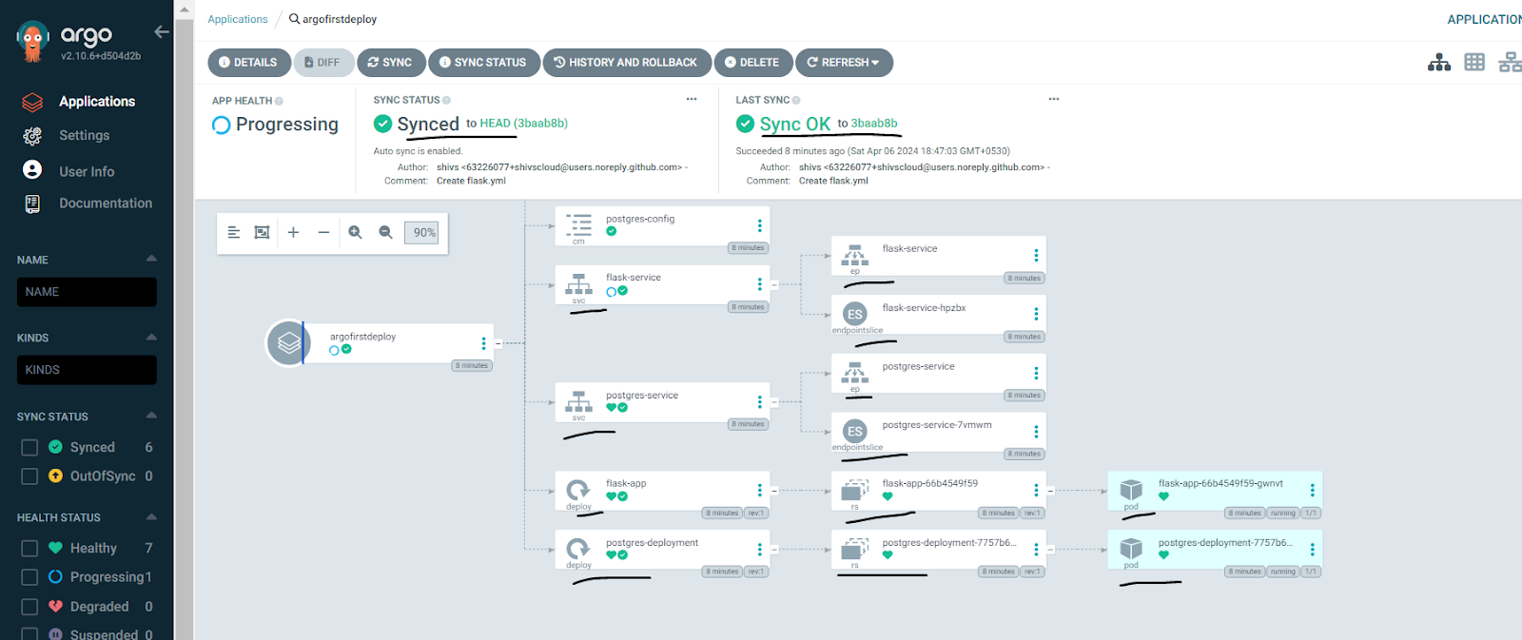Check the Synced filter checkbox
This screenshot has width=1522, height=640.
point(29,447)
